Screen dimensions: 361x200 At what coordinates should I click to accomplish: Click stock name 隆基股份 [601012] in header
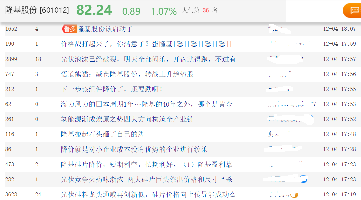pyautogui.click(x=37, y=10)
